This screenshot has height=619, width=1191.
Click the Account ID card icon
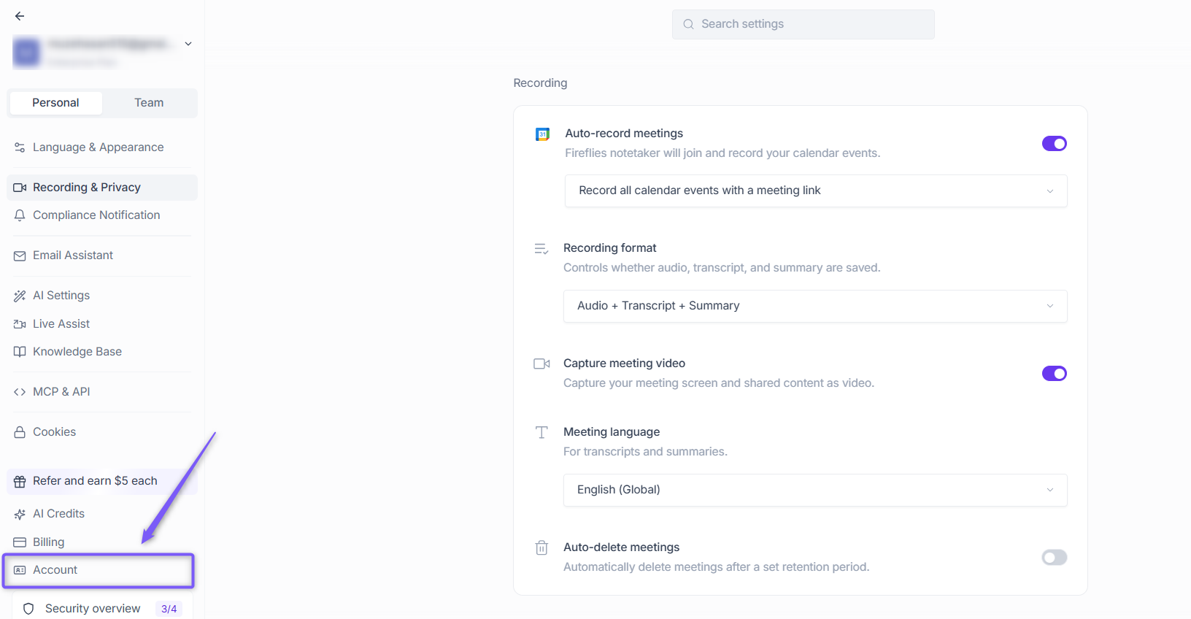[x=20, y=570]
